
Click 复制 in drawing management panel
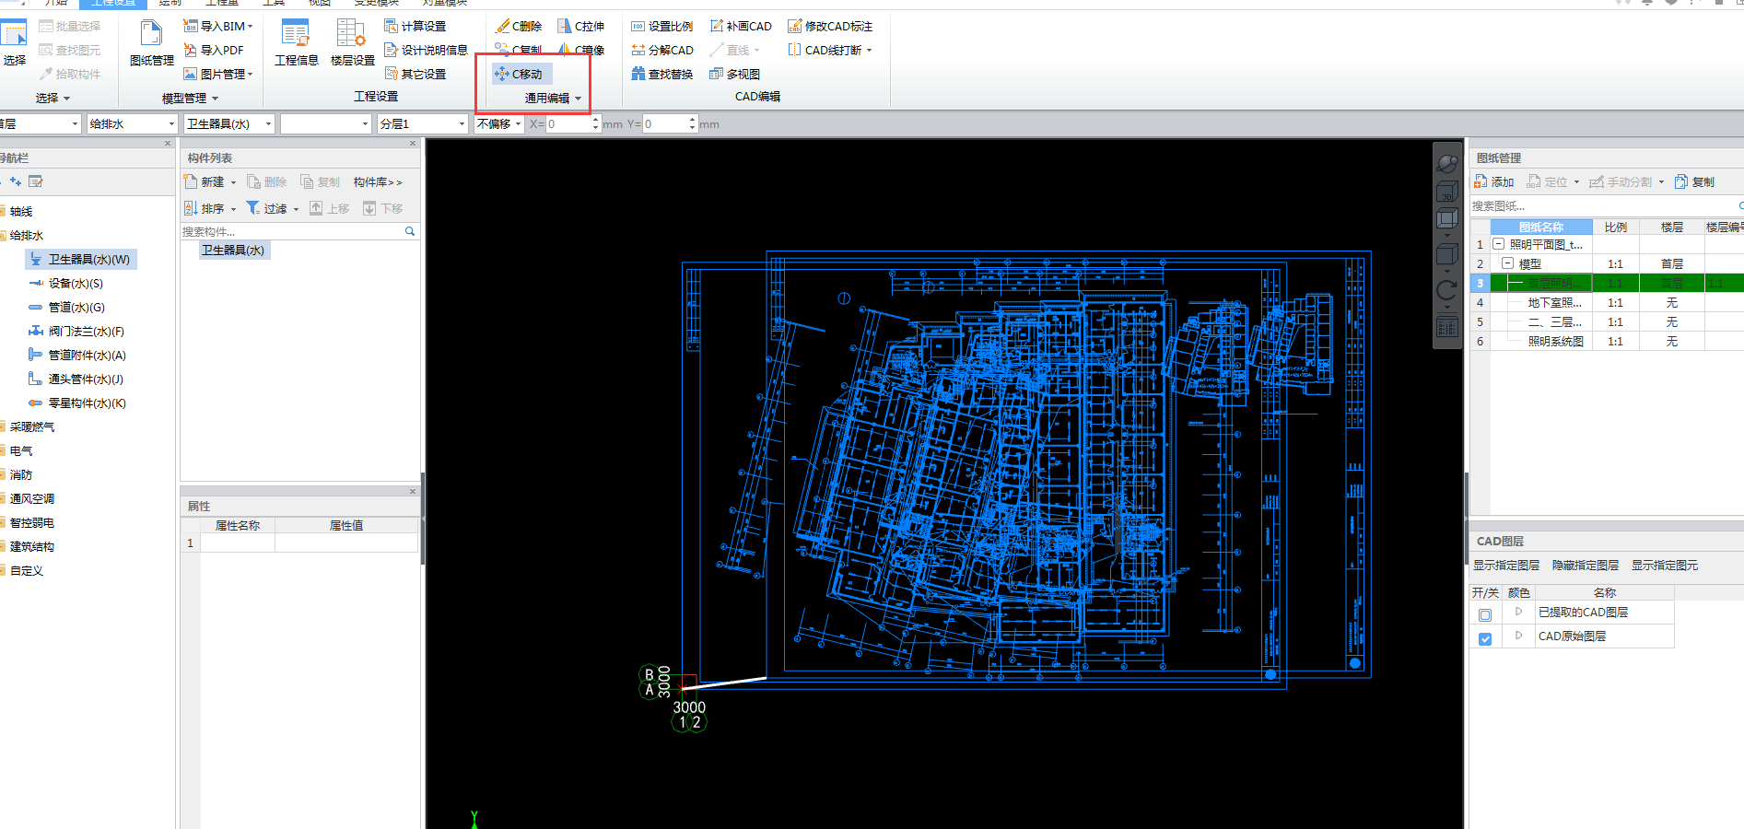(1695, 181)
